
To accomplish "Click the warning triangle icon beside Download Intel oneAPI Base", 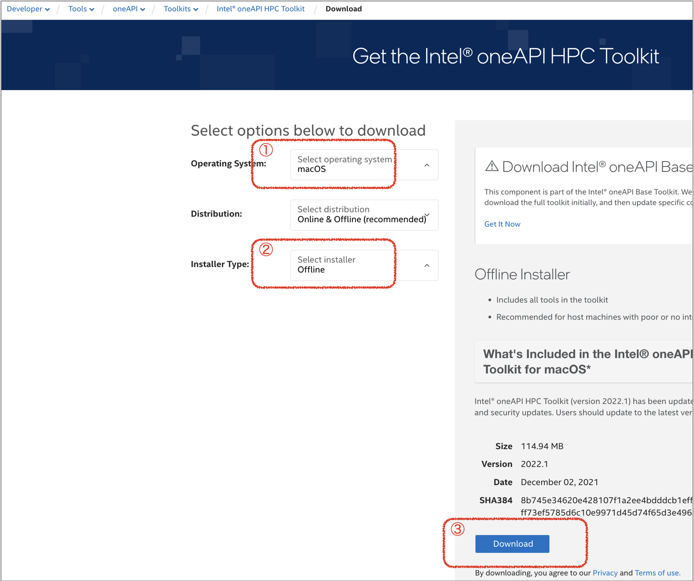I will coord(491,166).
